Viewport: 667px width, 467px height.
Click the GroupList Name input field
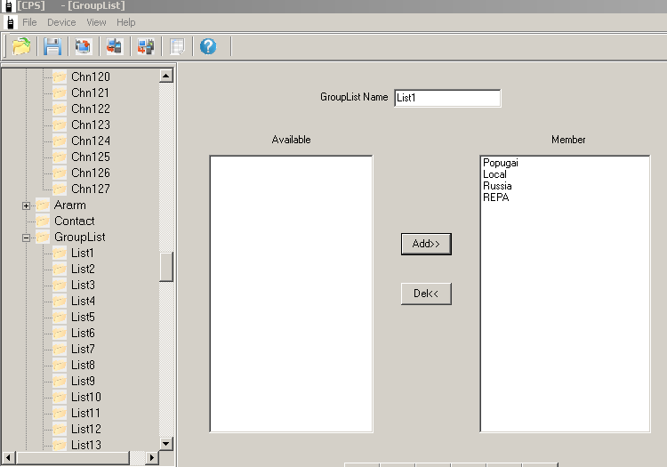[x=446, y=98]
